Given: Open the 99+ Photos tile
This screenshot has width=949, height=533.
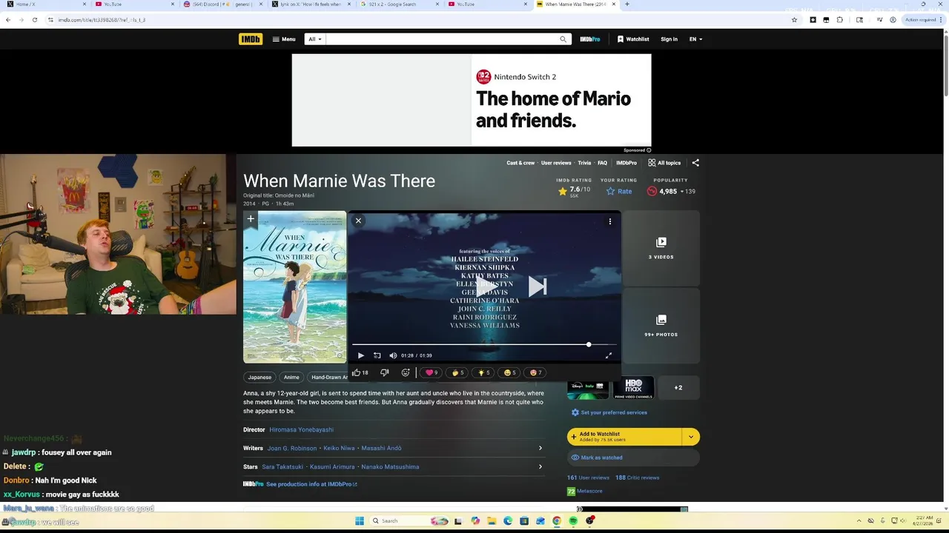Looking at the screenshot, I should (661, 326).
